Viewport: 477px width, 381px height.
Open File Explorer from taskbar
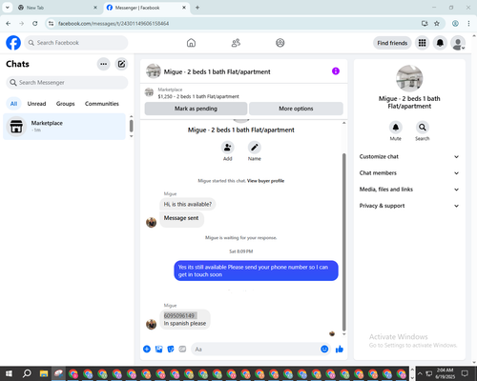tap(44, 373)
